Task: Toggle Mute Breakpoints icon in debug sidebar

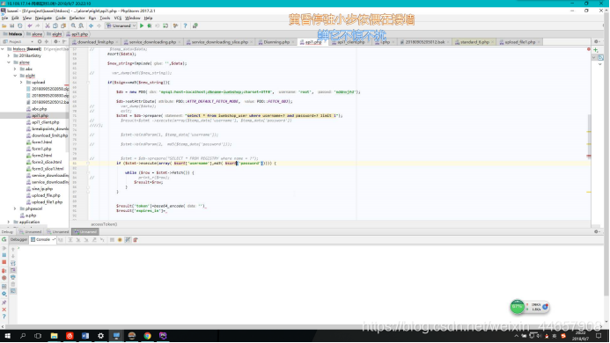Action: pos(4,278)
